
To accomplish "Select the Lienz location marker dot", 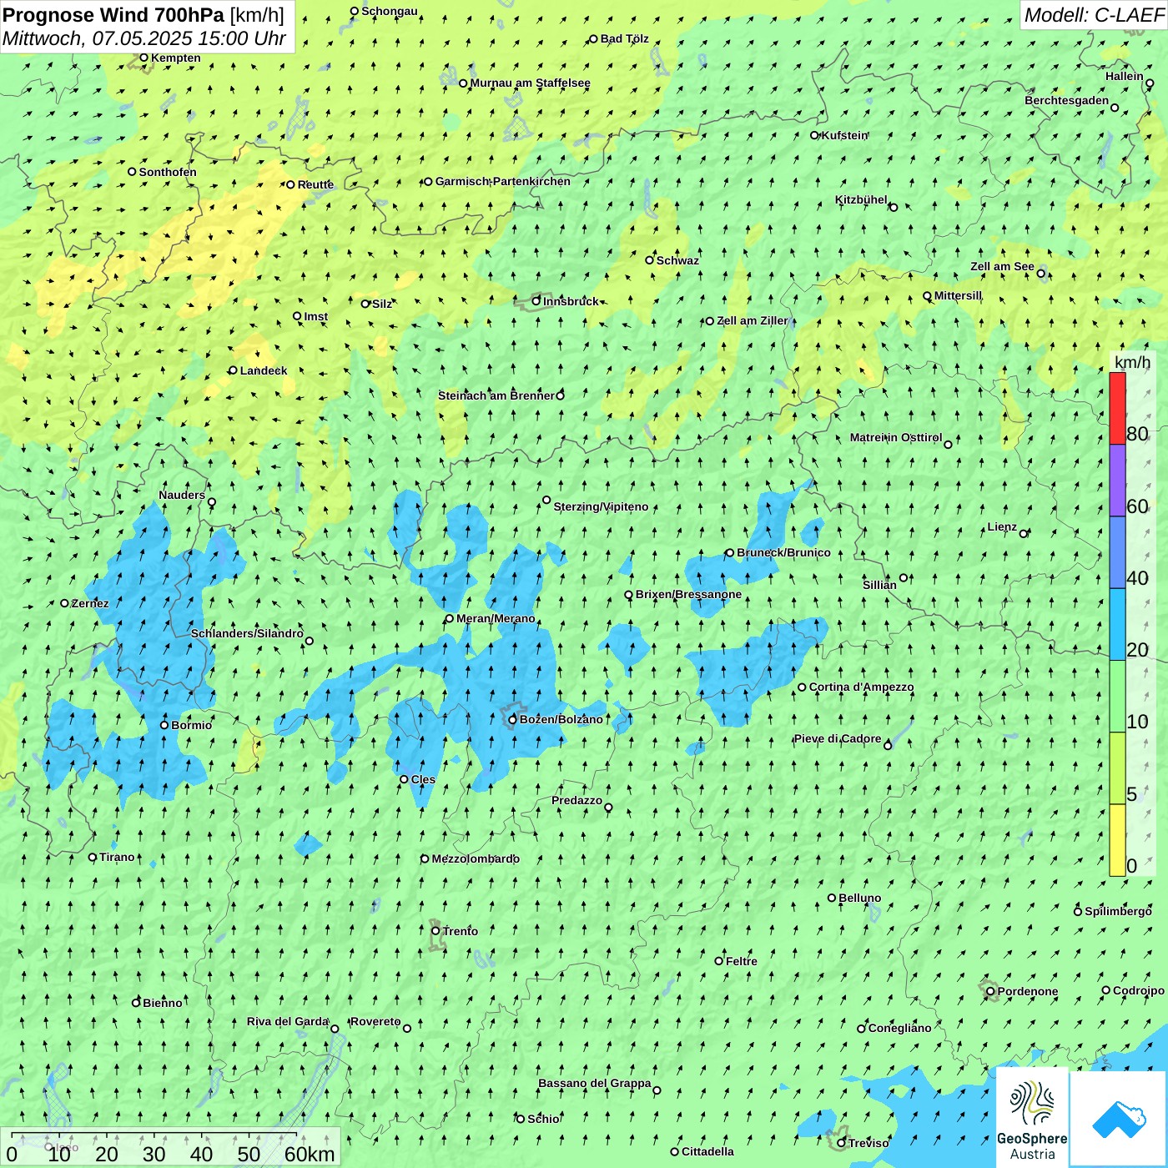I will pos(1024,534).
